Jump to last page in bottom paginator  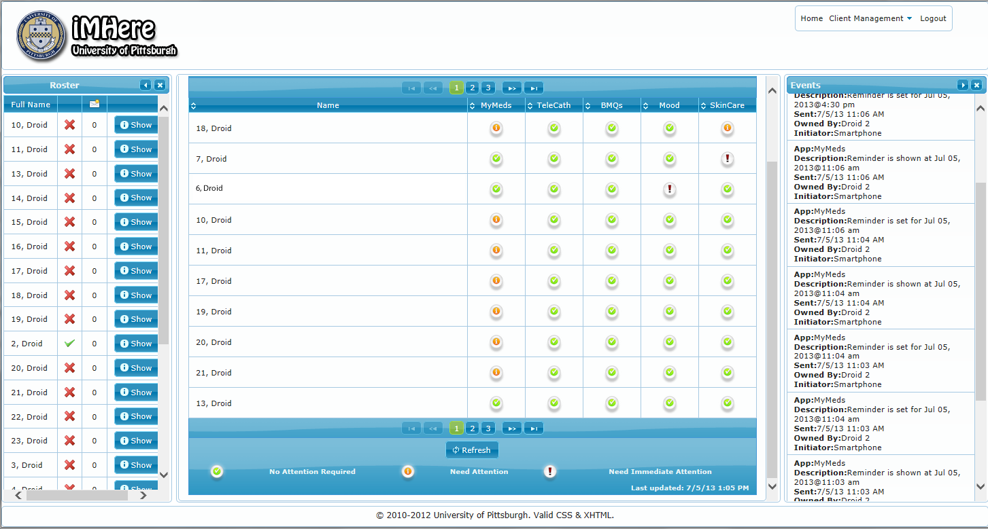tap(534, 428)
